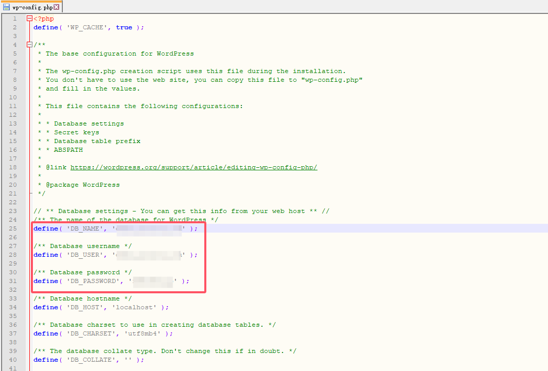
Task: Click 'DB_HOST' constant on line 34
Action: 84,307
